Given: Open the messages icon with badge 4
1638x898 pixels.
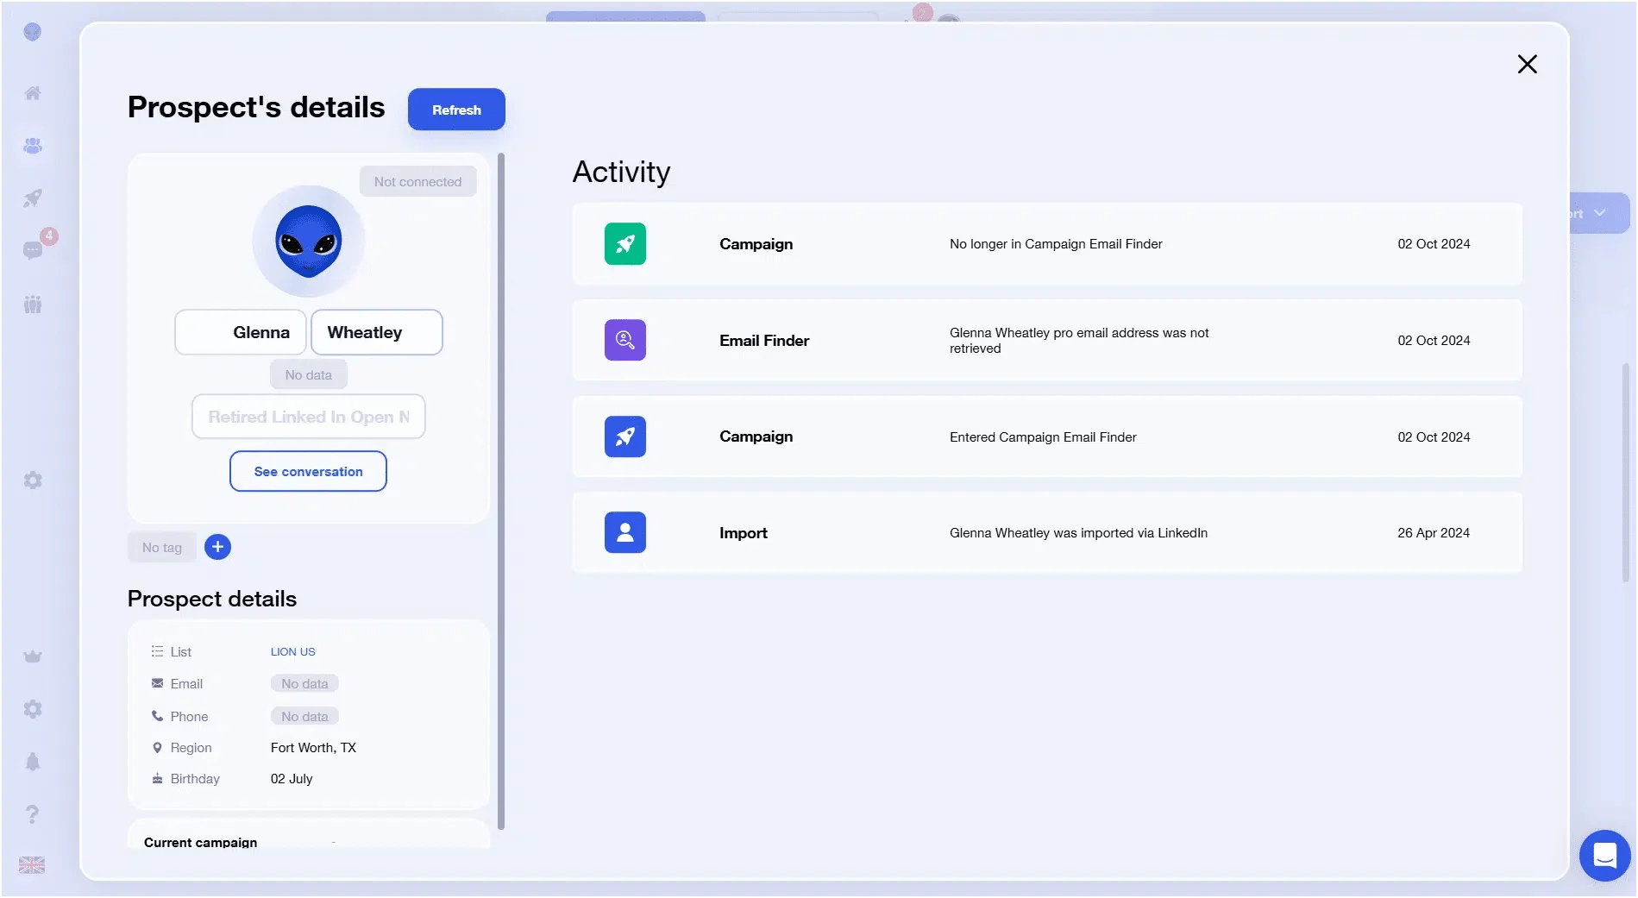Looking at the screenshot, I should coord(33,250).
